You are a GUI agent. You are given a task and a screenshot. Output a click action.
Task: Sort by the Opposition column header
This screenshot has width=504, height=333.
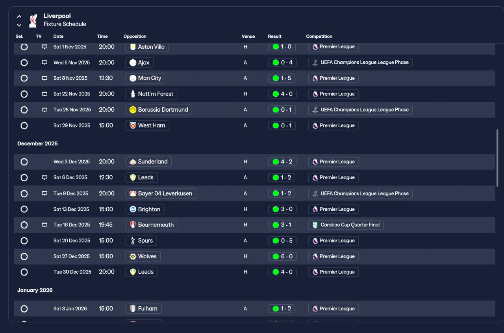point(135,36)
